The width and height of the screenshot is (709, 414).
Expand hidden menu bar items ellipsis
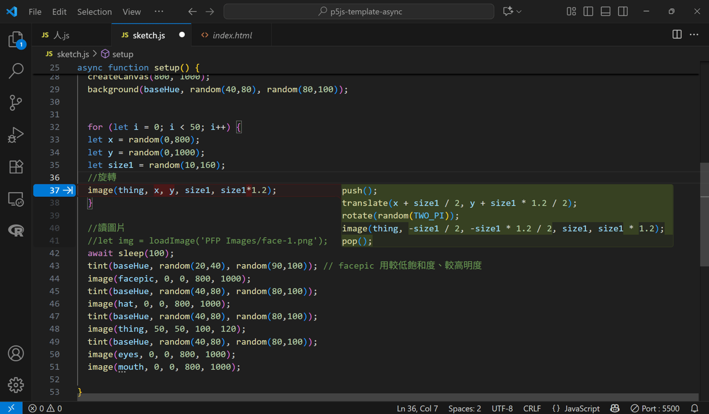point(159,11)
